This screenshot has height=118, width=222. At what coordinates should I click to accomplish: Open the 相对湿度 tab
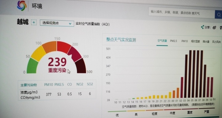tap(195, 41)
